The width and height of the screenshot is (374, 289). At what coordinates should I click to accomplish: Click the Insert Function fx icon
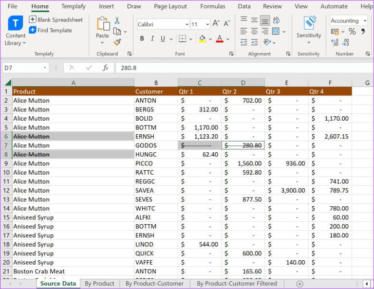point(105,68)
